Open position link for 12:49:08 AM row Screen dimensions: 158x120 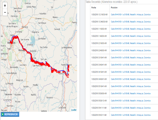(x=131, y=22)
